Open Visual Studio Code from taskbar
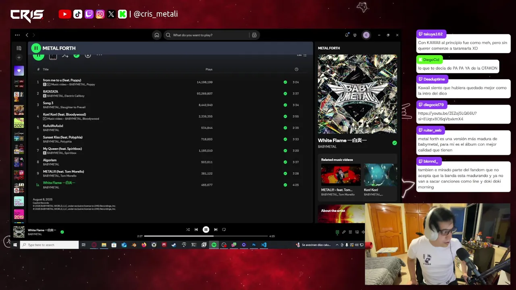This screenshot has width=516, height=290. point(264,245)
